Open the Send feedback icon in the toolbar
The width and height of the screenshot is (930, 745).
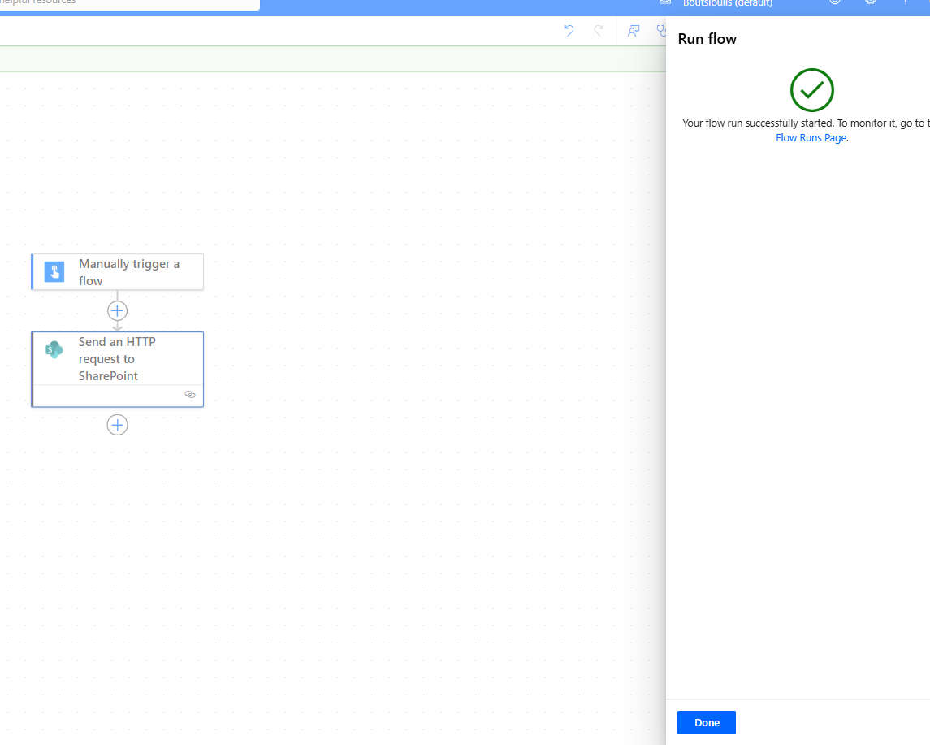pos(634,31)
